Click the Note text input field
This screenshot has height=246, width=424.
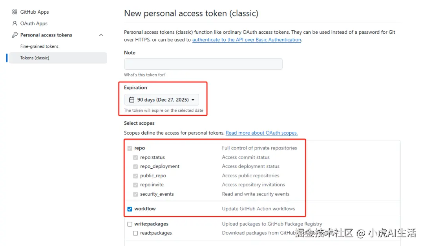pyautogui.click(x=203, y=64)
